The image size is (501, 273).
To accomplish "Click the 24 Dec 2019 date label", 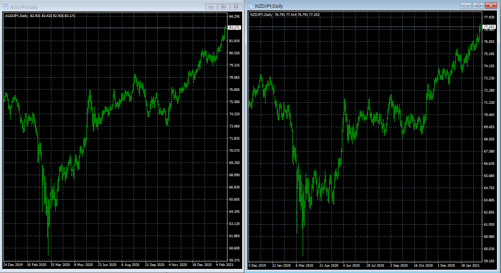I will point(13,265).
